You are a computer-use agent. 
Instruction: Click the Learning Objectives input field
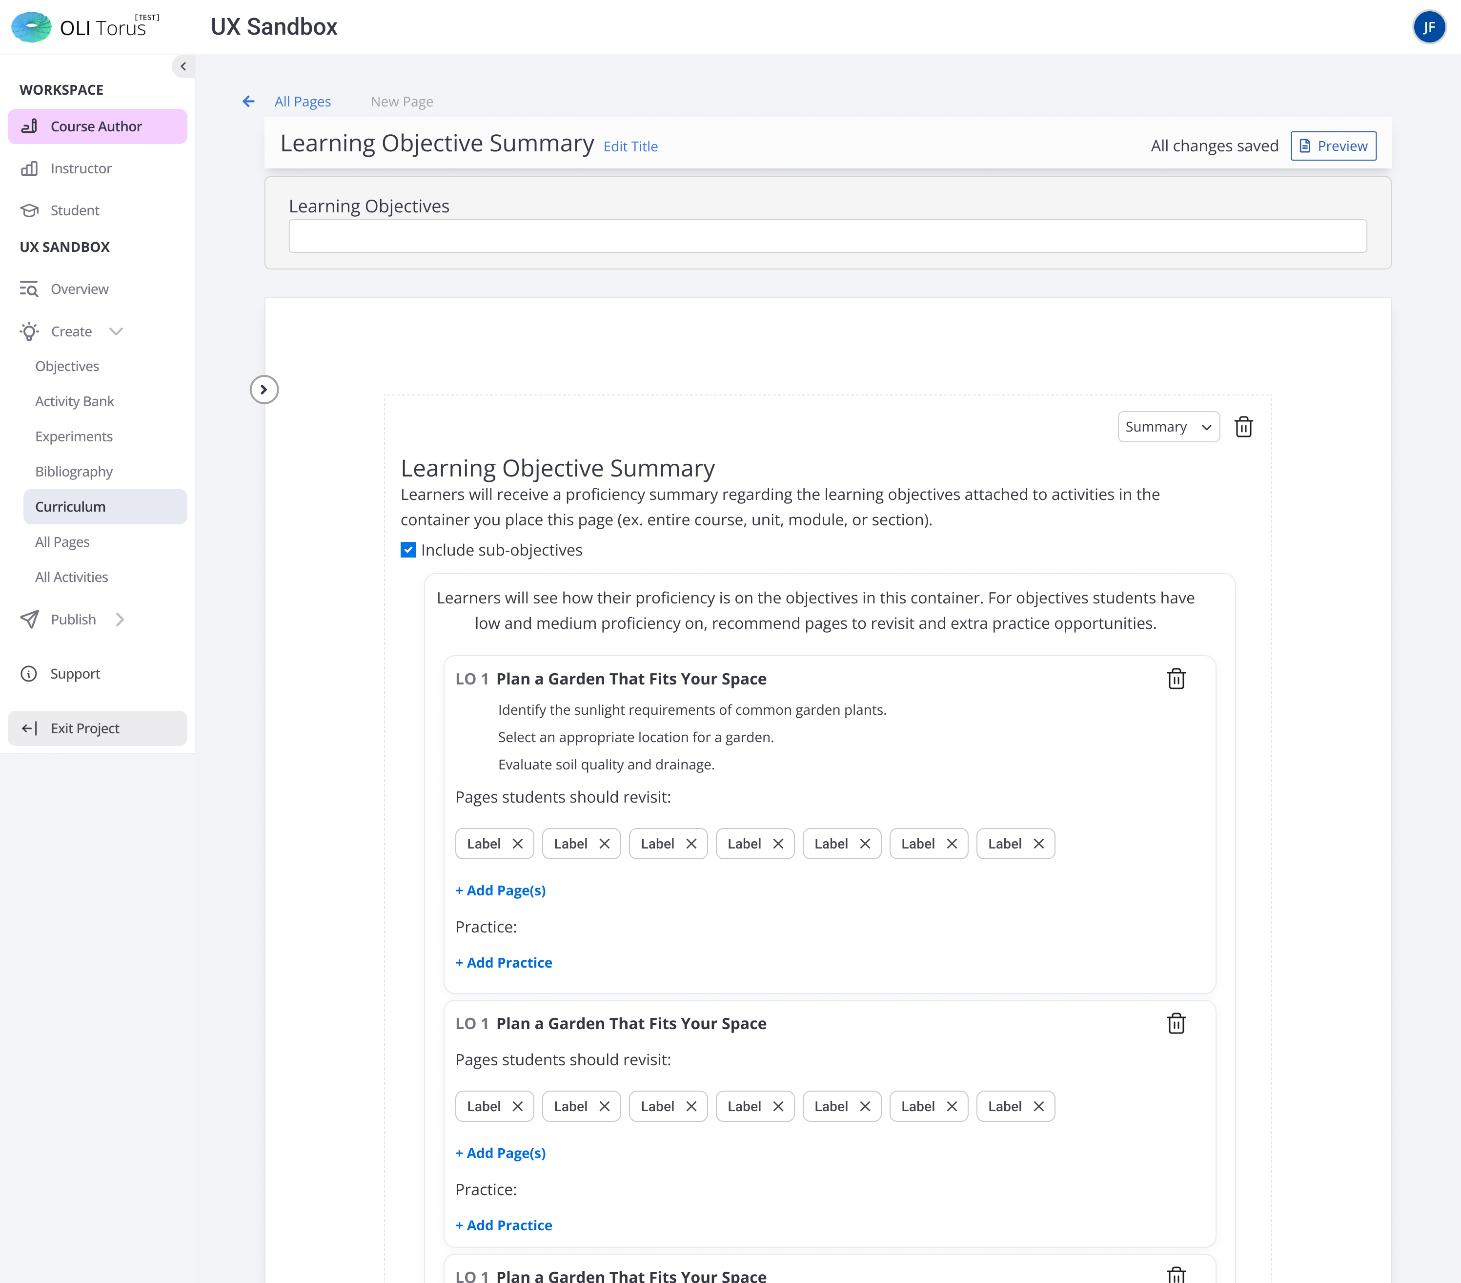click(828, 236)
